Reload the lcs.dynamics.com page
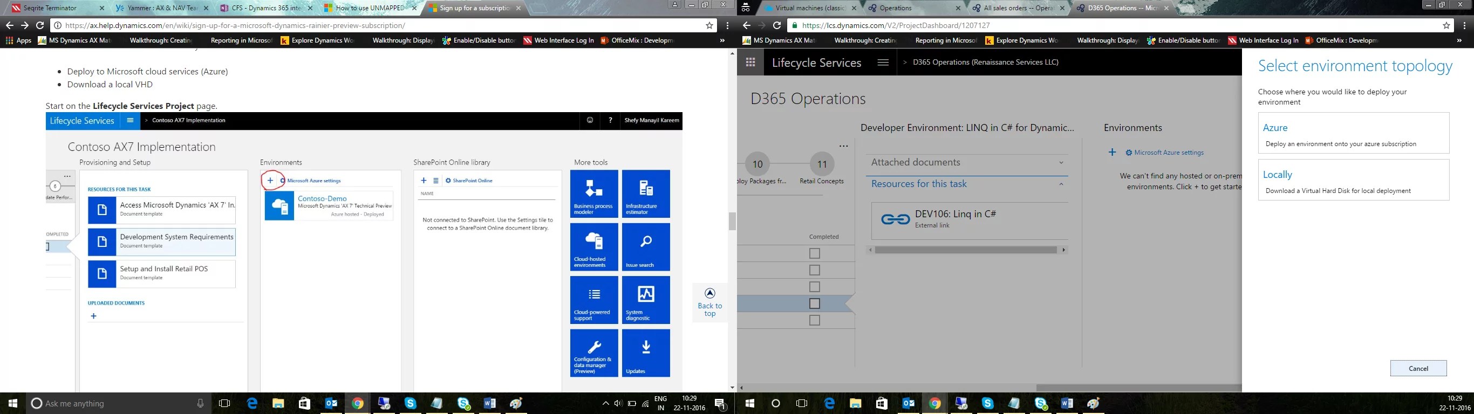Screen dimensions: 1474x414 [777, 25]
